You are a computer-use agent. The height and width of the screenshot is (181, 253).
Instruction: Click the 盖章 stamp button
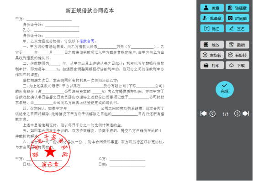click(x=212, y=8)
